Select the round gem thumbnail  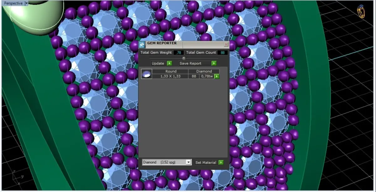pos(147,74)
